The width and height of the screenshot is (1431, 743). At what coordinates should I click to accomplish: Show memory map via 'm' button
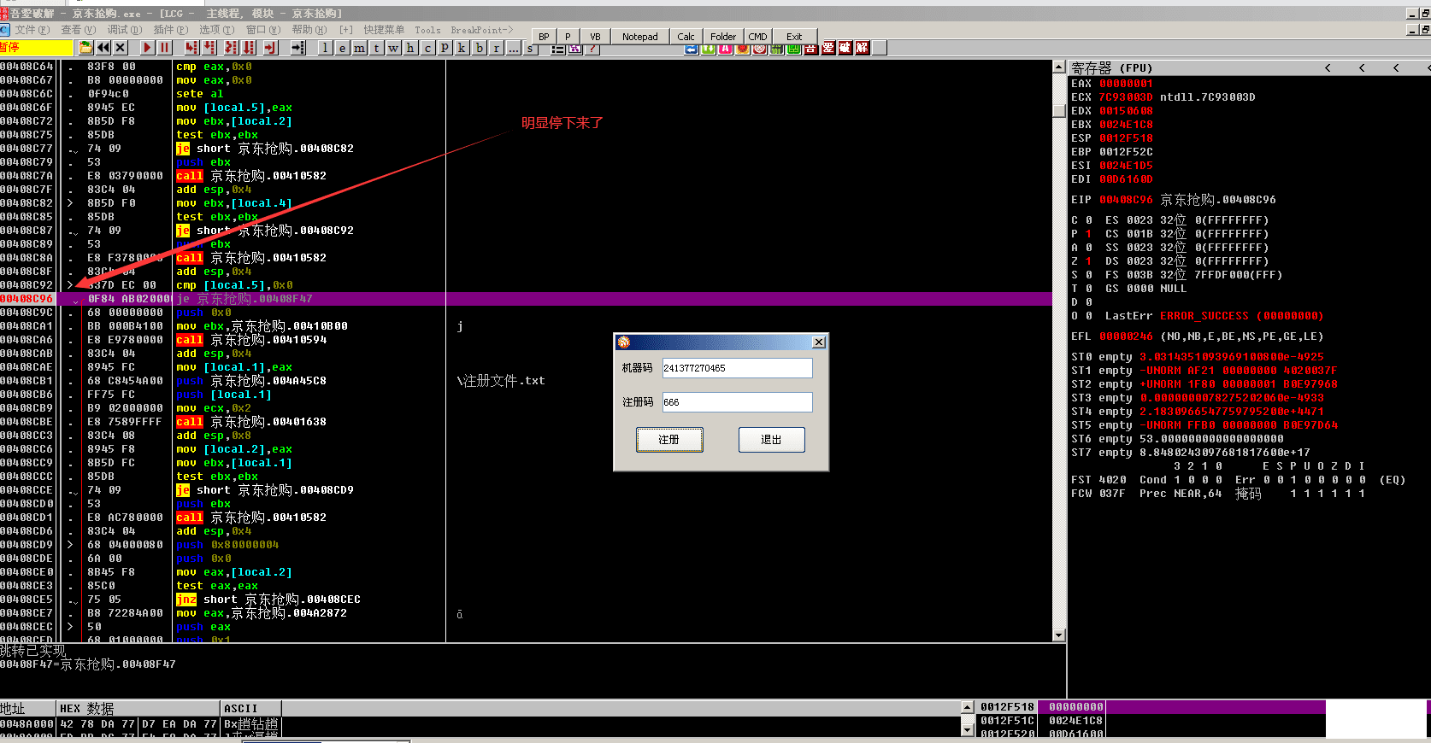tap(360, 48)
